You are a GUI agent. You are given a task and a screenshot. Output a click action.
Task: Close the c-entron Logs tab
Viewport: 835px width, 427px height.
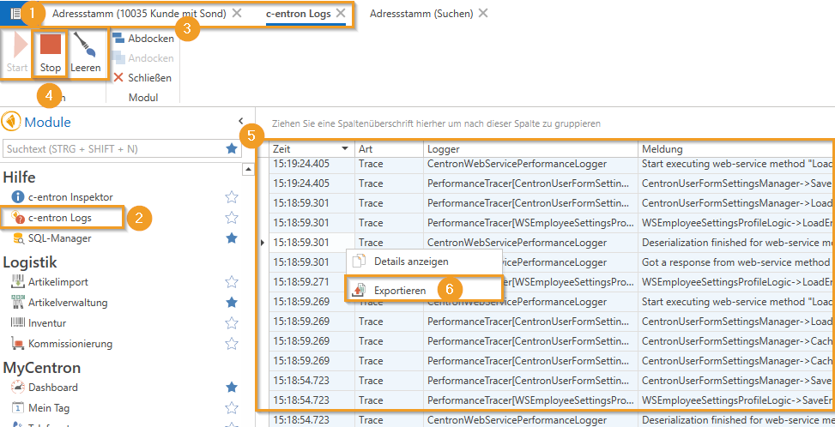[341, 14]
